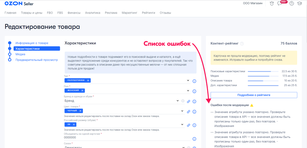This screenshot has width=307, height=148.
Task: Click the 25 из 25 б. value
Action: point(291,85)
